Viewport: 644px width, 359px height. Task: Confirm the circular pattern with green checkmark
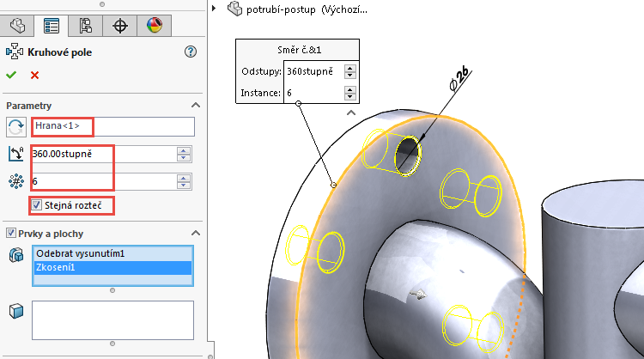tap(11, 76)
